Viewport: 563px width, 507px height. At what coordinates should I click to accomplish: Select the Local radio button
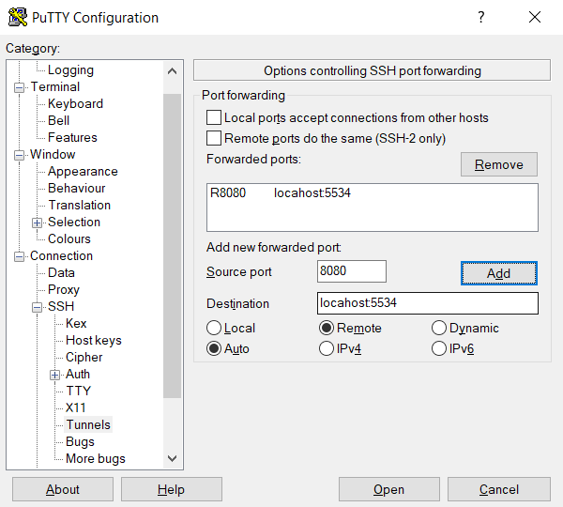(x=214, y=328)
